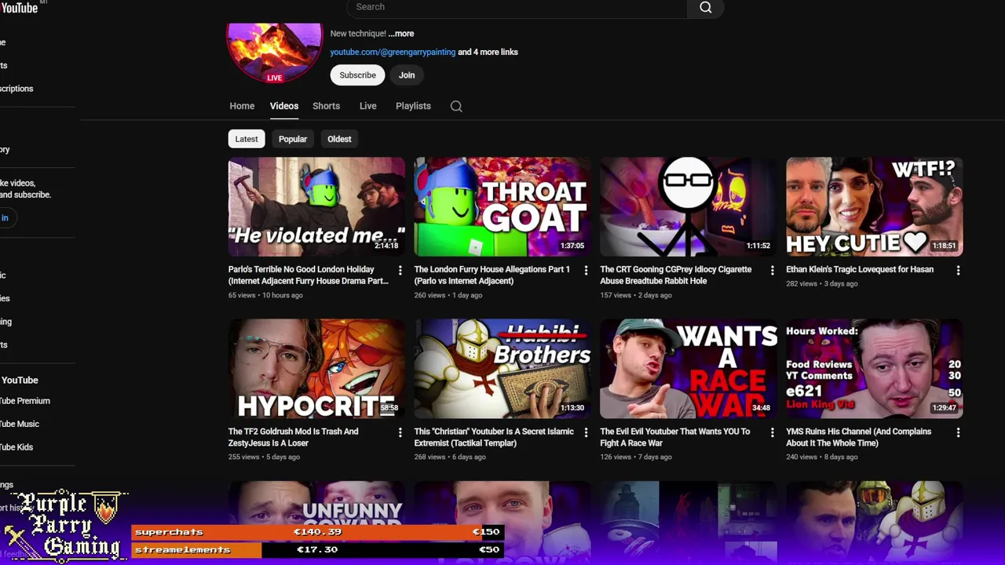Open options menu for Ethan Klein's Tragic Lovequest video
1005x565 pixels.
click(958, 270)
